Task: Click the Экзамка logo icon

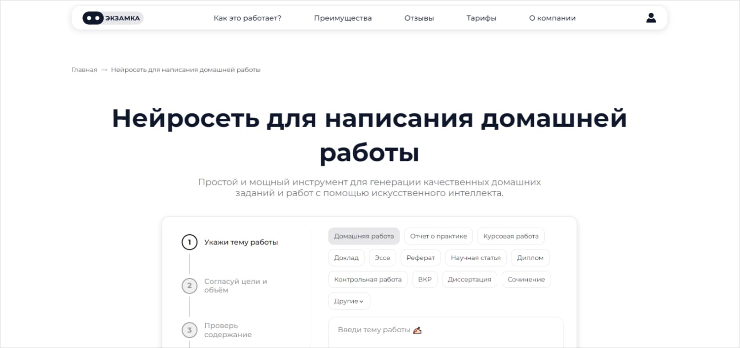Action: tap(112, 18)
